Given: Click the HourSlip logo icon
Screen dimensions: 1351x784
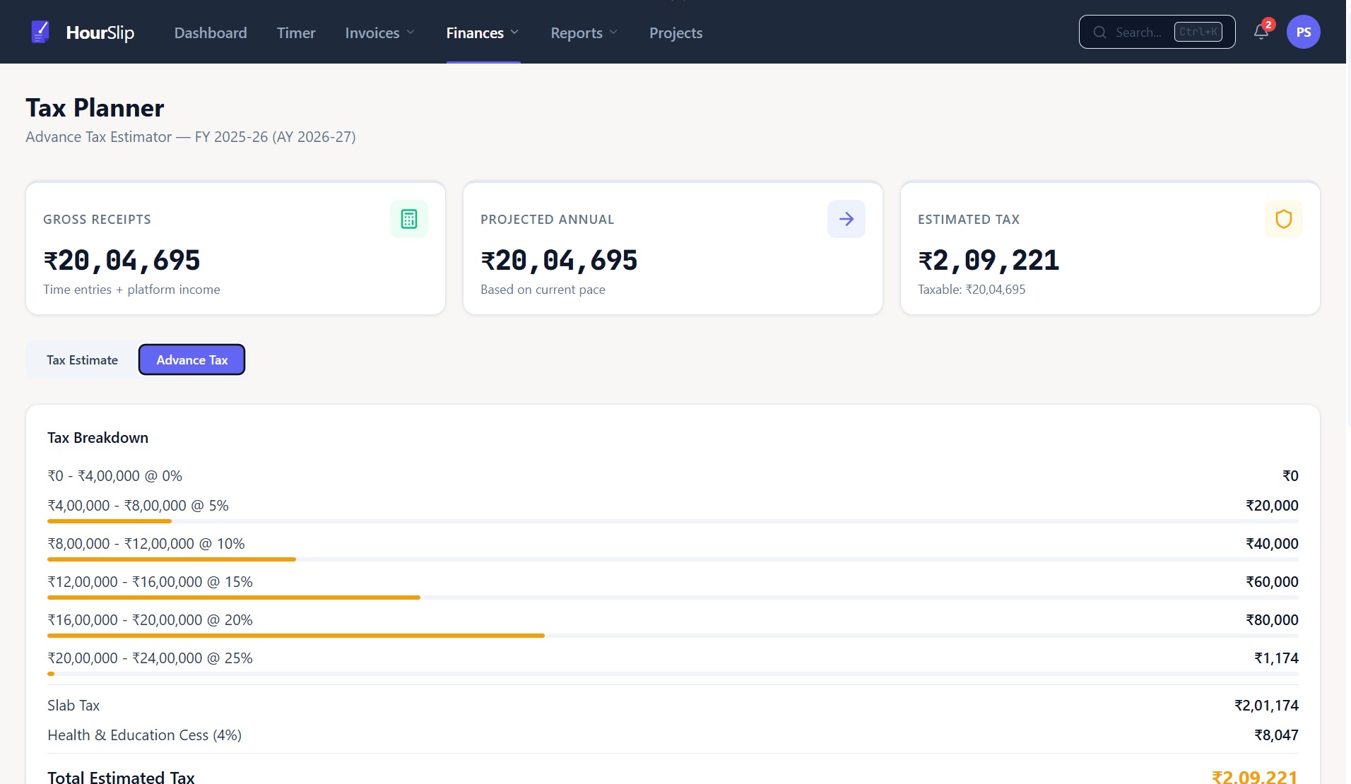Looking at the screenshot, I should [x=40, y=31].
